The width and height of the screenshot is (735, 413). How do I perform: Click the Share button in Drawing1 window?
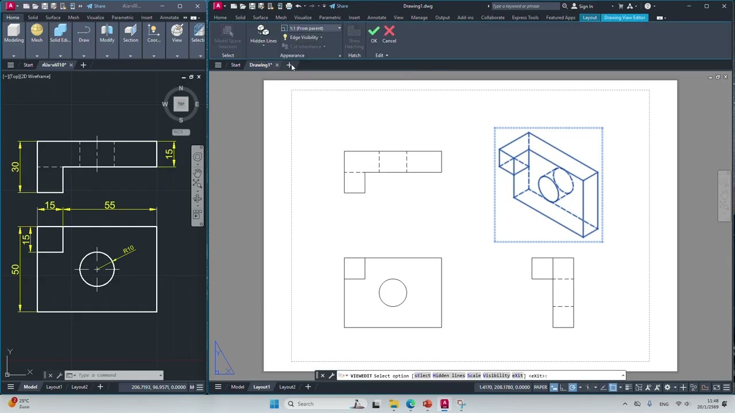click(x=339, y=6)
